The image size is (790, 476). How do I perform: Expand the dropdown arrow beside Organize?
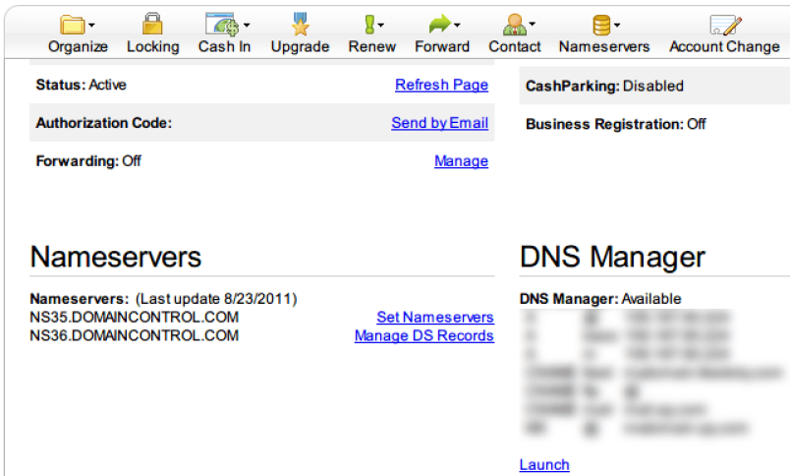click(92, 26)
